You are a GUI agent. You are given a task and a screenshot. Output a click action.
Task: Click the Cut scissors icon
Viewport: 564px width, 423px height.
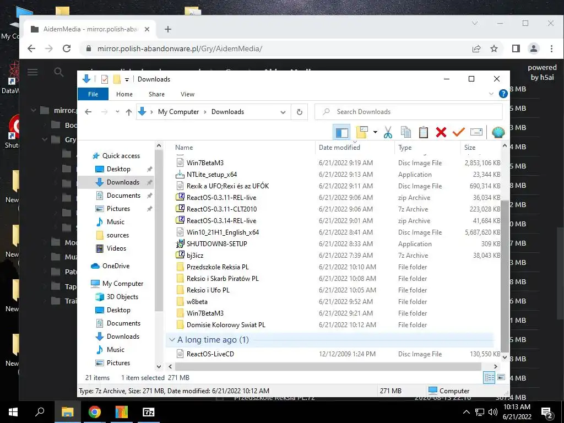388,132
